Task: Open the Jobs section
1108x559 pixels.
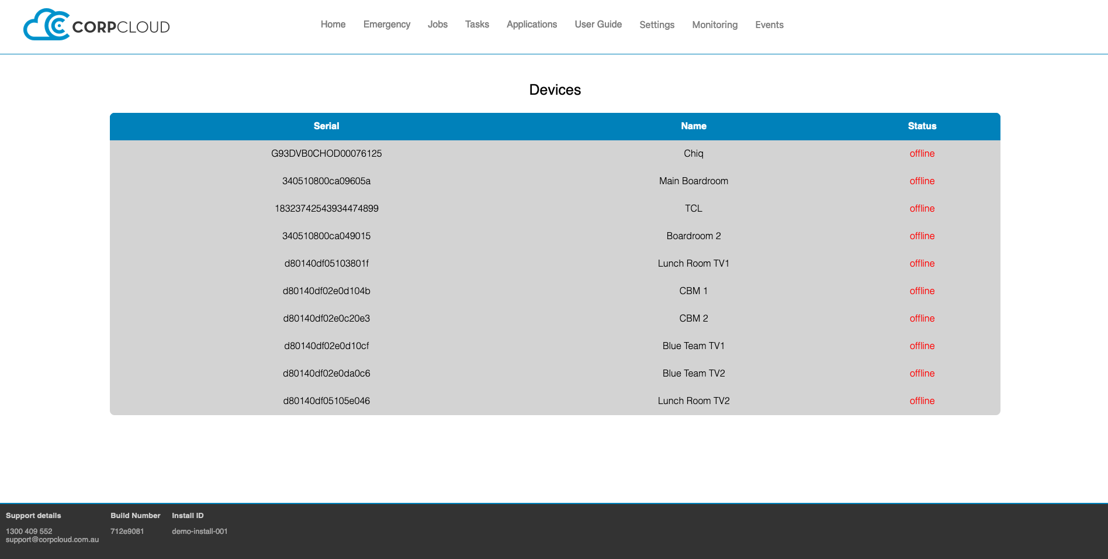Action: 437,25
